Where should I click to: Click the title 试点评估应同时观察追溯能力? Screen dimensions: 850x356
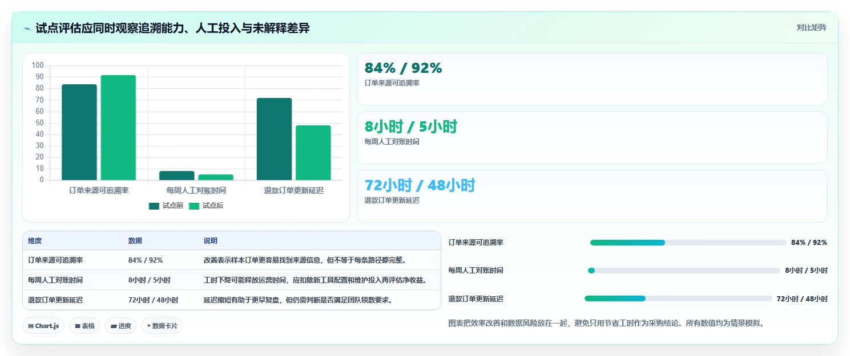[x=172, y=28]
